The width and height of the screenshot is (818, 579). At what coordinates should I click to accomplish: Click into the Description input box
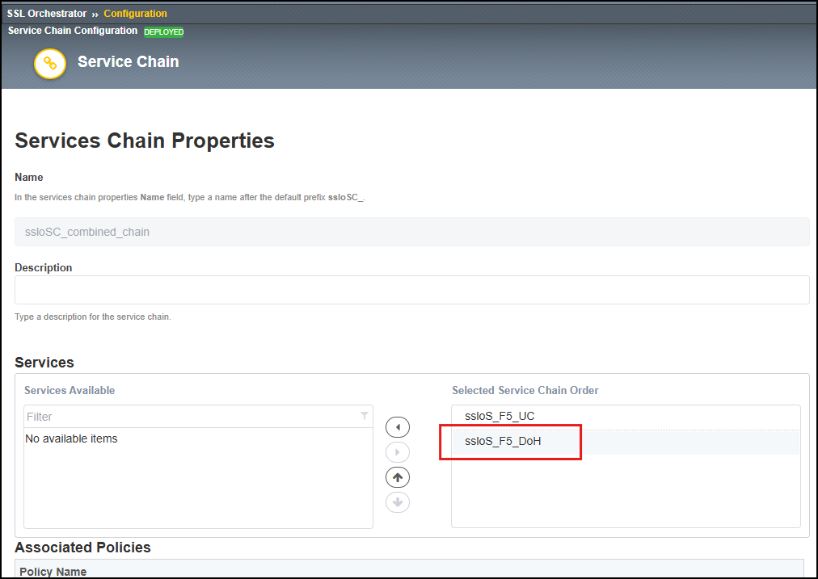click(412, 290)
